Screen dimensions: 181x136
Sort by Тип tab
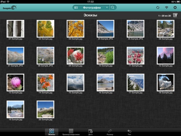pos(129,132)
